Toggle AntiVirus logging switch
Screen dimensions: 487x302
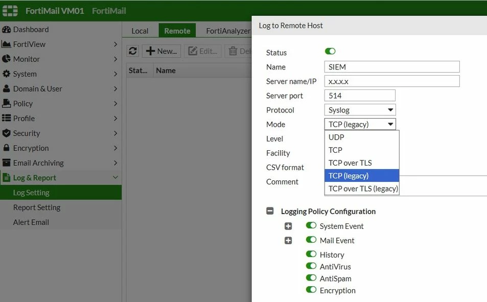coord(311,266)
